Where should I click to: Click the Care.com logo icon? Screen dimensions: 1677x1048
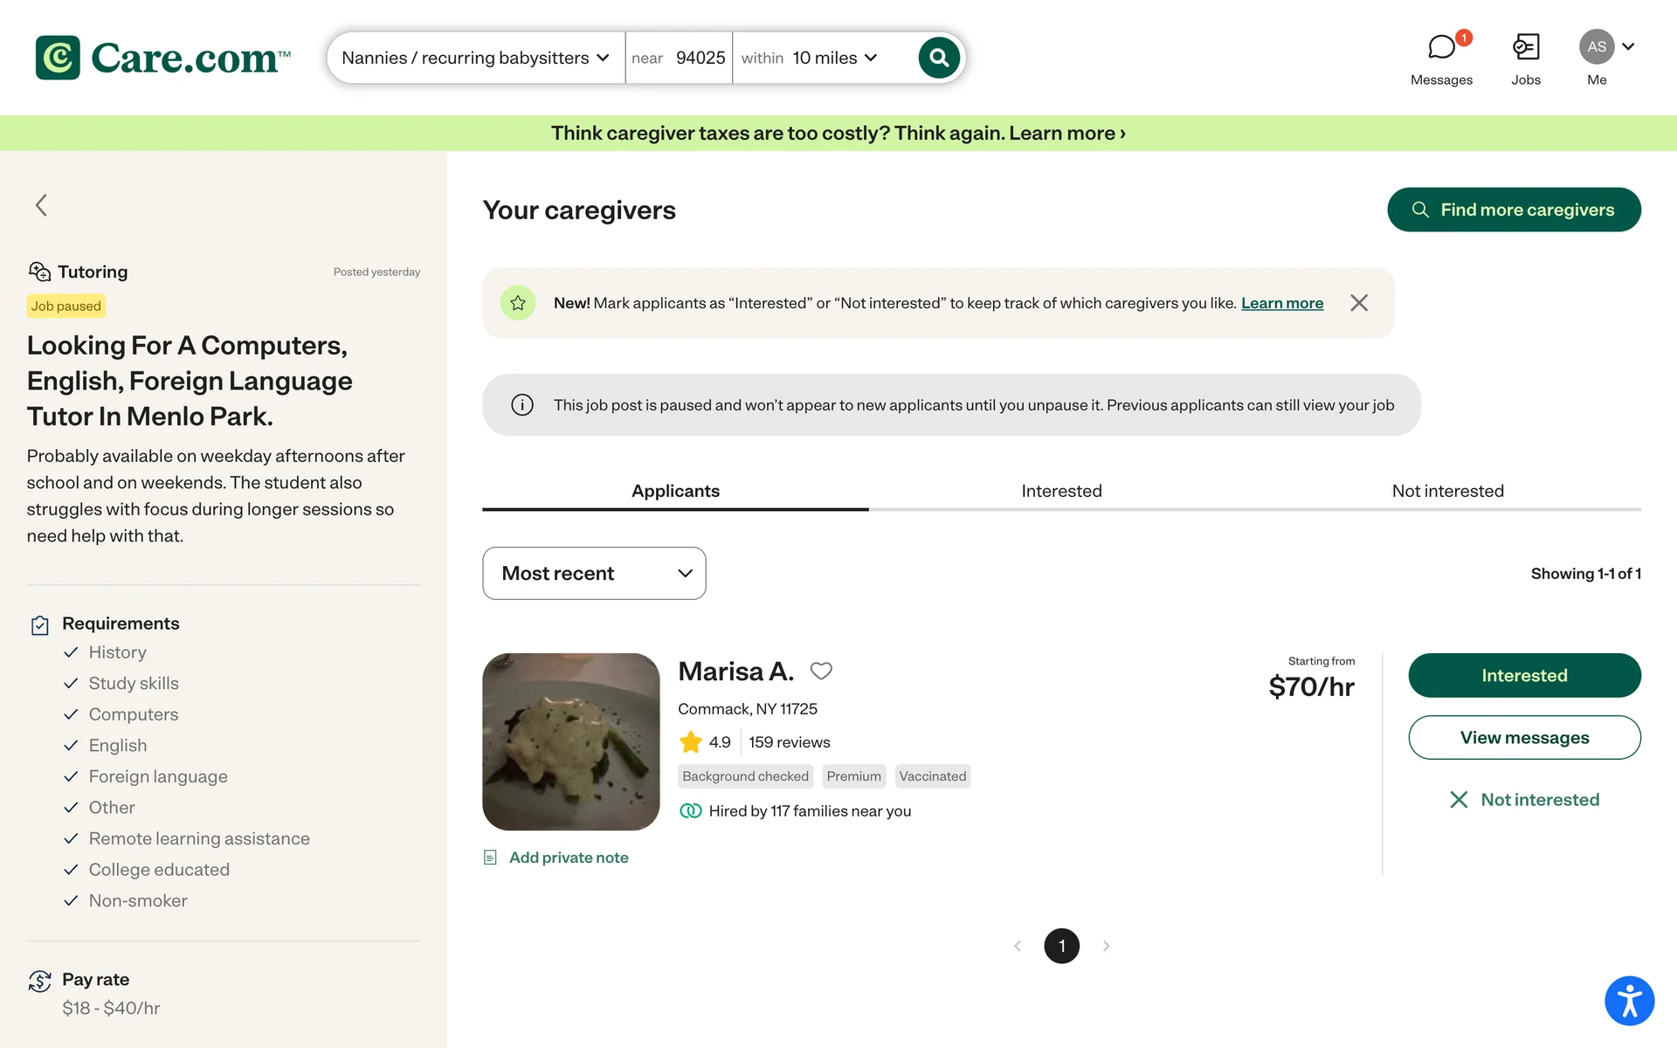click(58, 58)
